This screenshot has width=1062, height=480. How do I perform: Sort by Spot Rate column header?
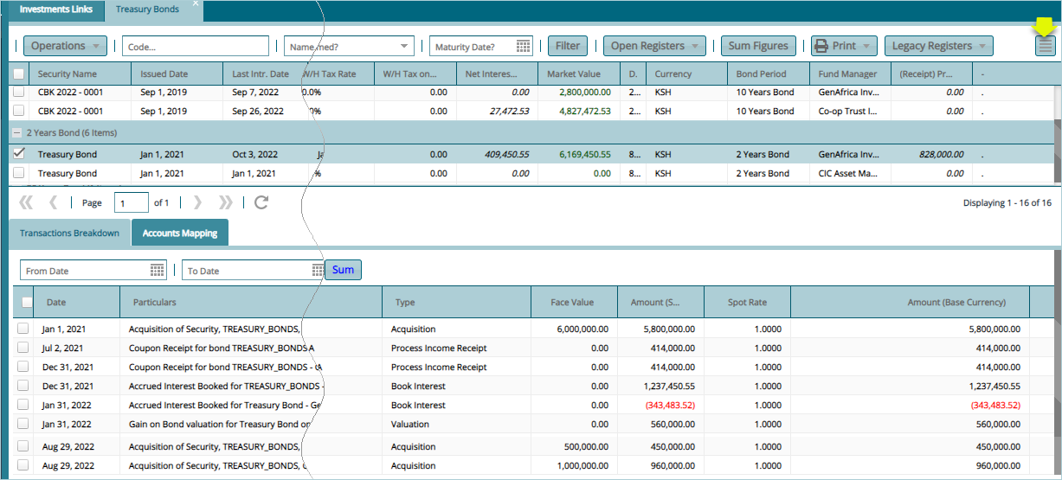click(747, 303)
